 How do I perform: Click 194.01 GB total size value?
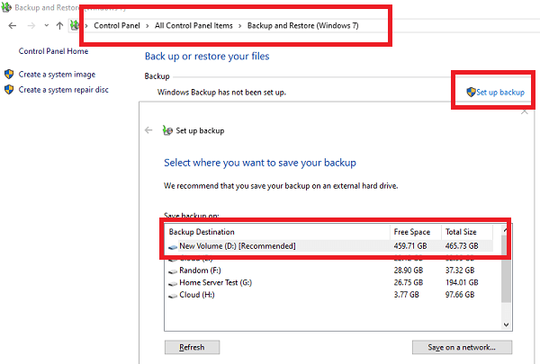(x=462, y=283)
